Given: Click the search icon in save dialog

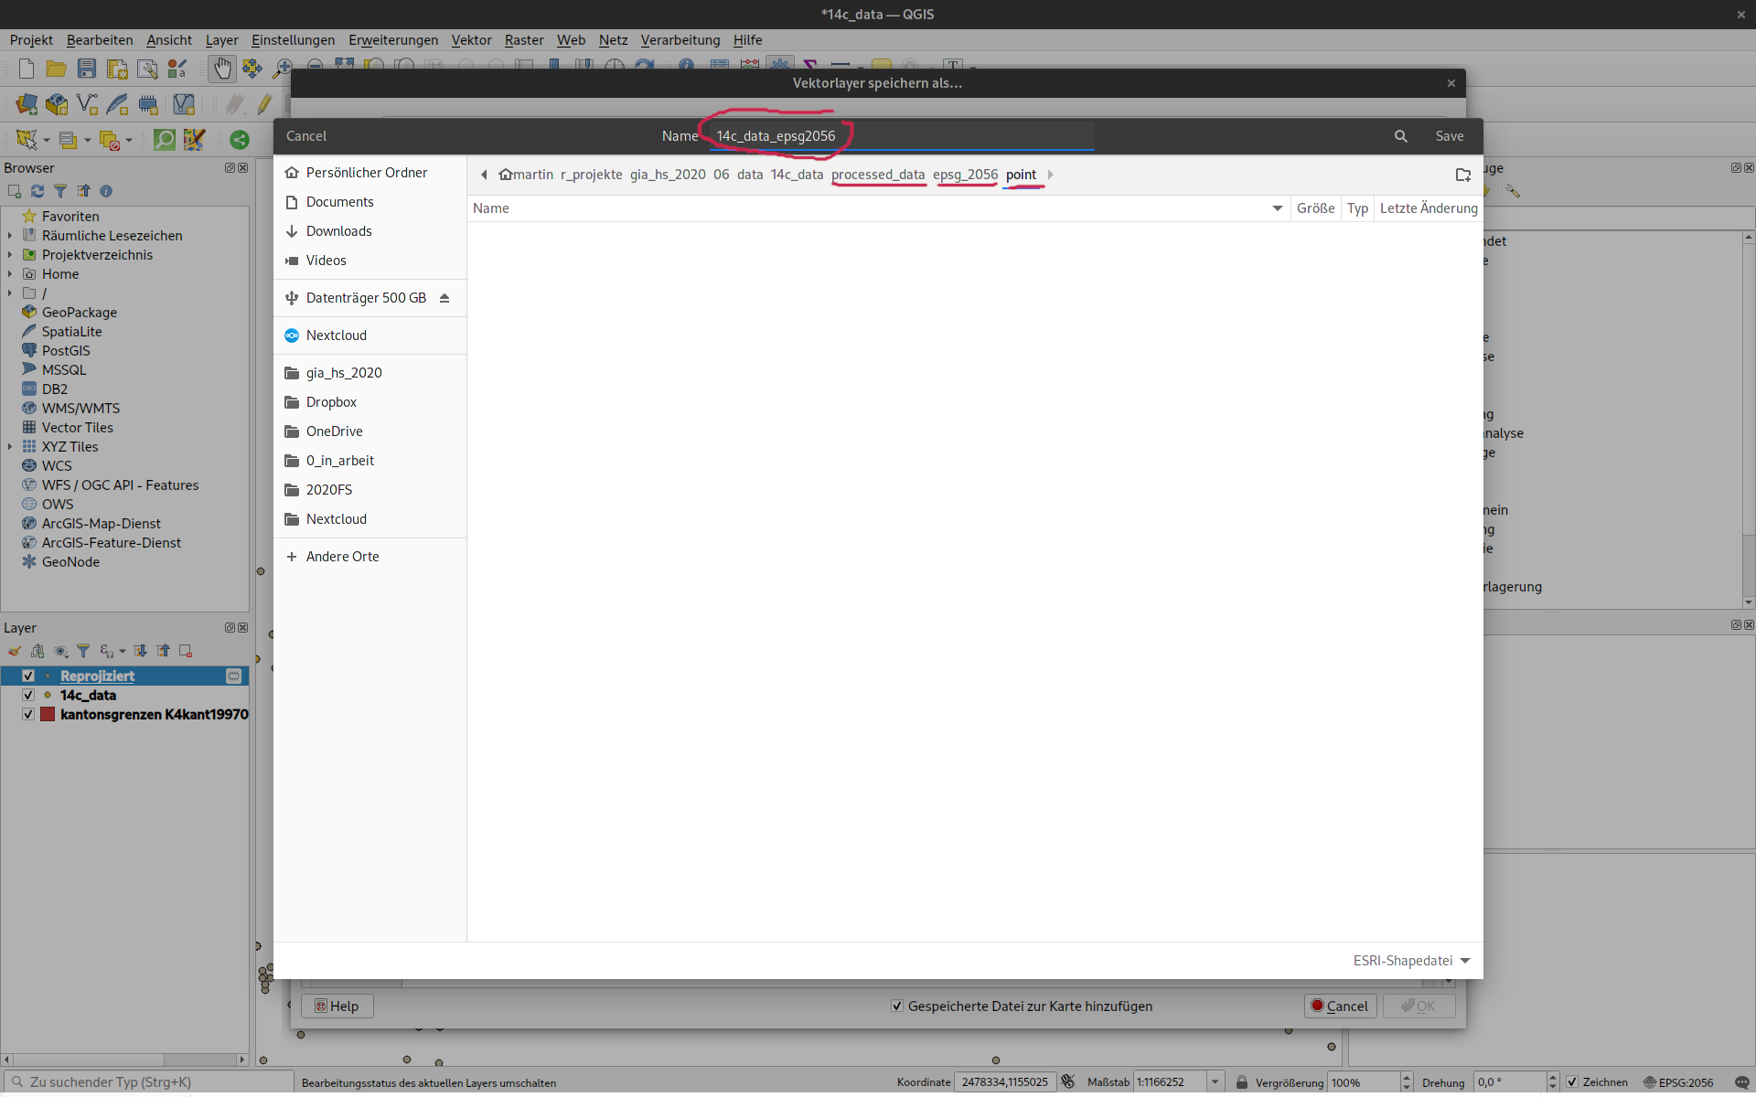Looking at the screenshot, I should [x=1400, y=136].
